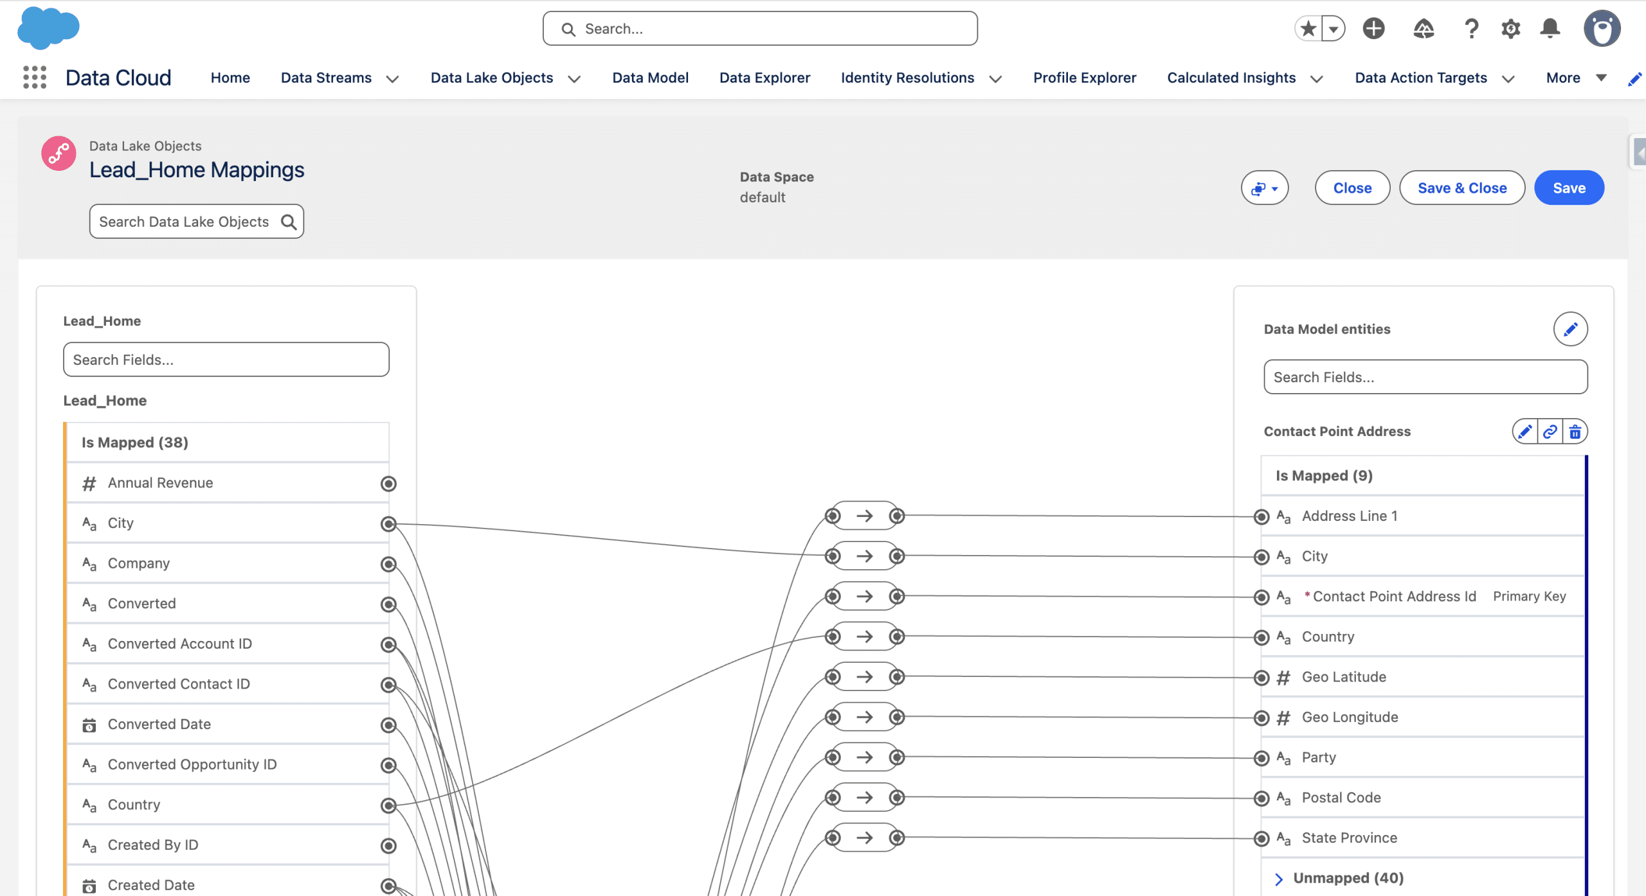
Task: Click Contact Point Address edit pencil
Action: pyautogui.click(x=1524, y=432)
